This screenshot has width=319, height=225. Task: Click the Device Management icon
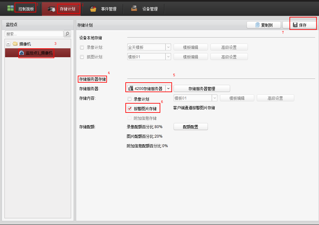134,9
